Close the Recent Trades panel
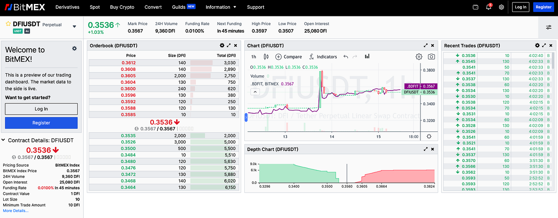Image resolution: width=558 pixels, height=218 pixels. 551,45
